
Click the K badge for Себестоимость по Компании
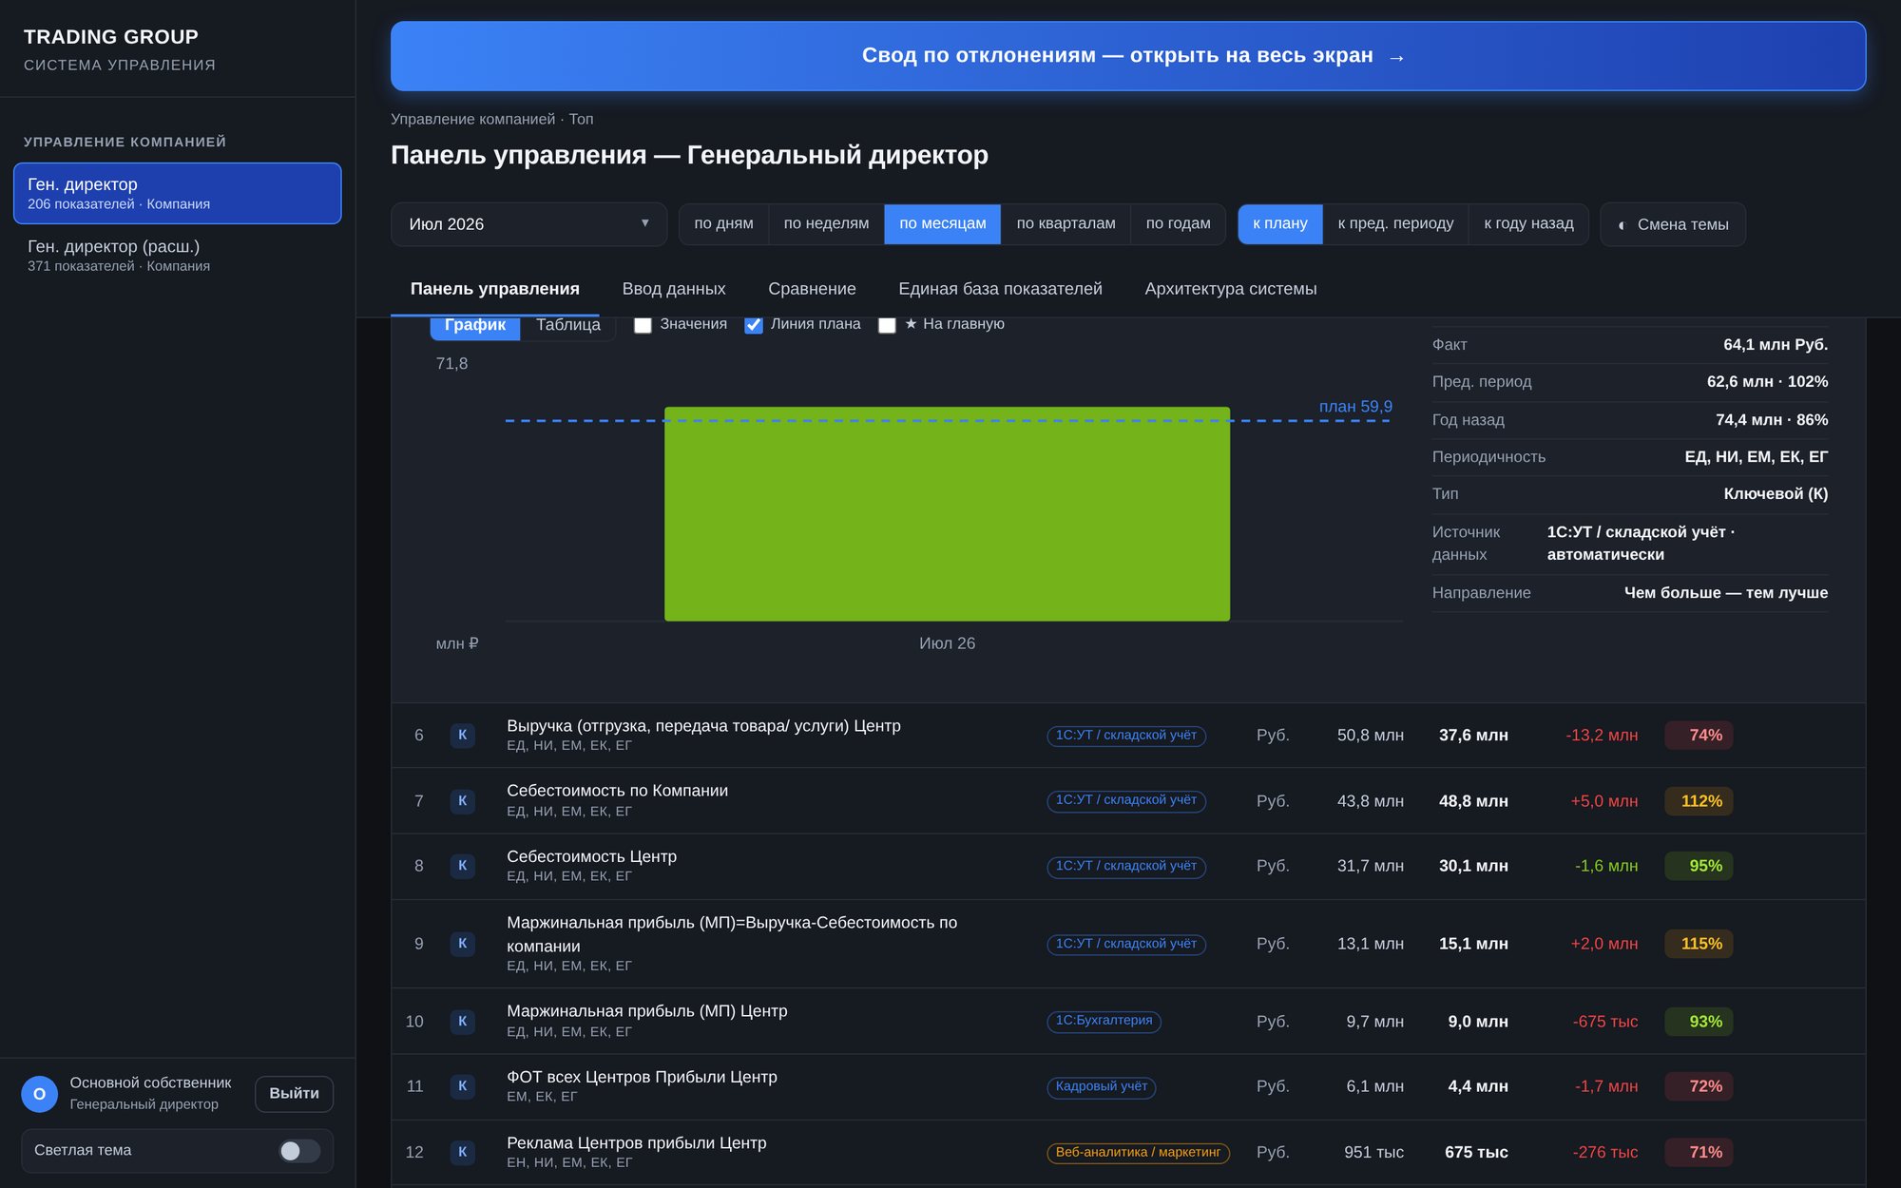tap(462, 800)
